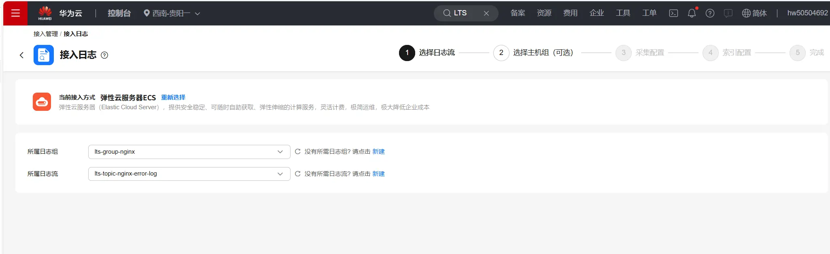This screenshot has height=254, width=830.
Task: Click the help icon next to 接入日志 title
Action: coord(104,55)
